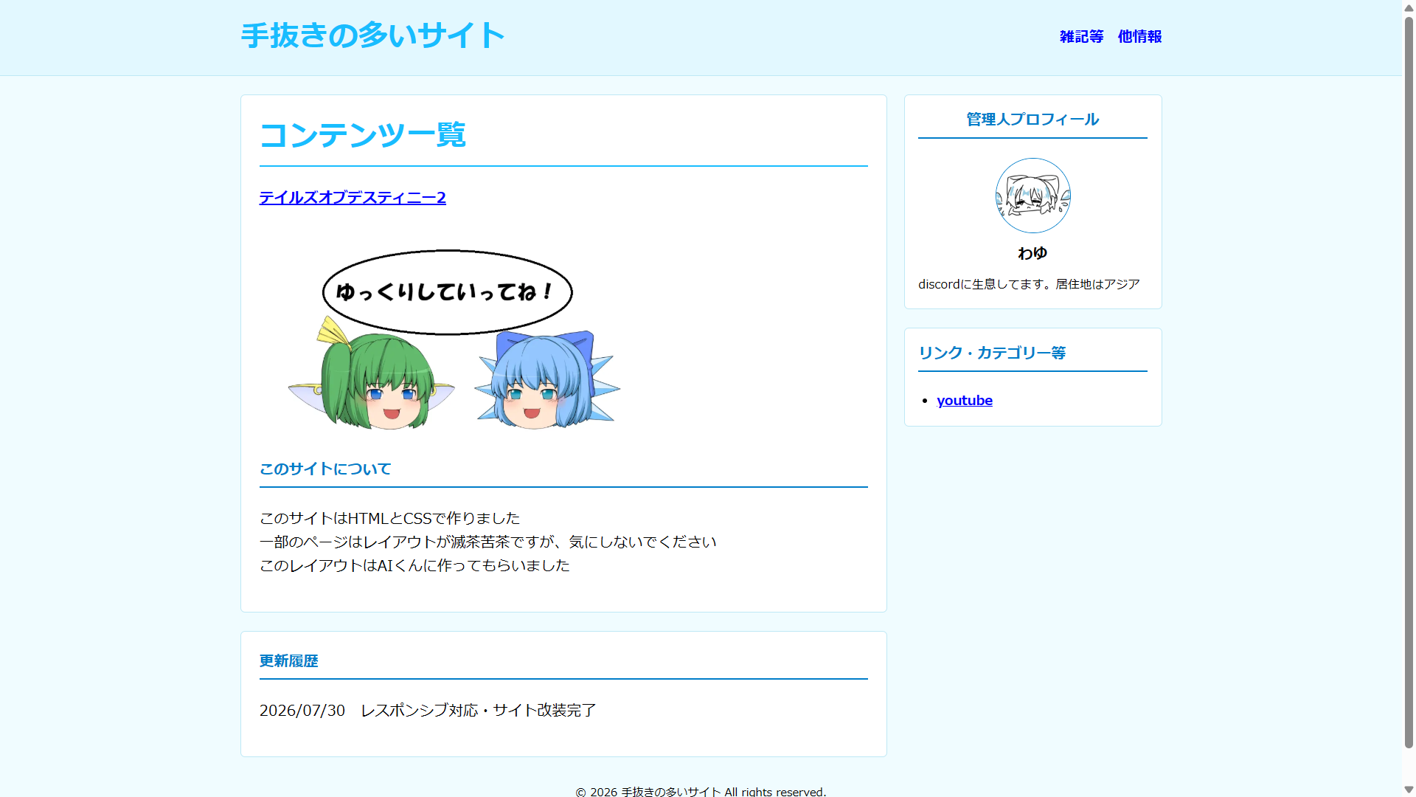Click the 更新履歴 section heading
Screen dimensions: 1416x797
(x=289, y=660)
